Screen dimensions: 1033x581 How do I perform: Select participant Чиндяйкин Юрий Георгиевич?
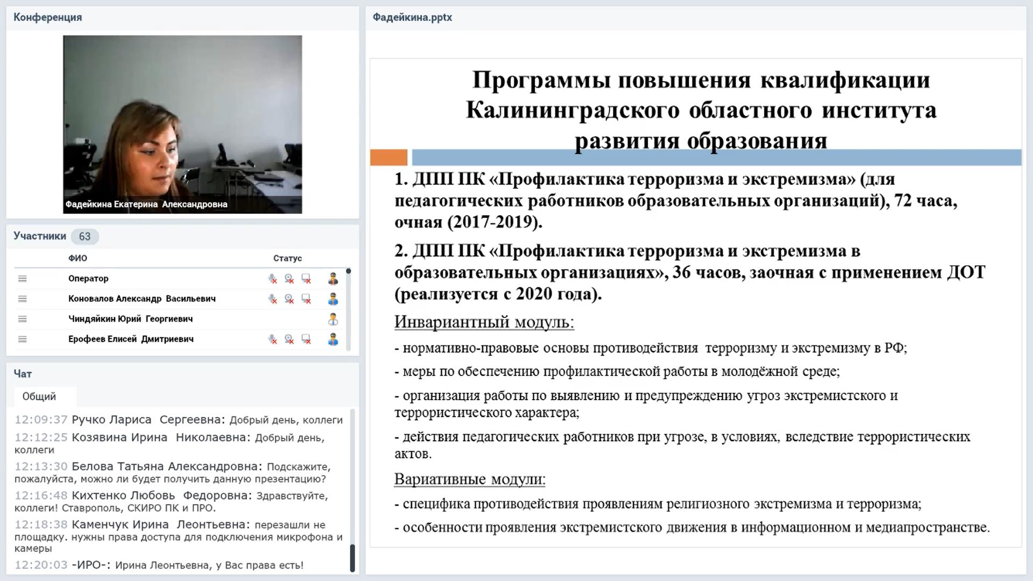(x=130, y=319)
